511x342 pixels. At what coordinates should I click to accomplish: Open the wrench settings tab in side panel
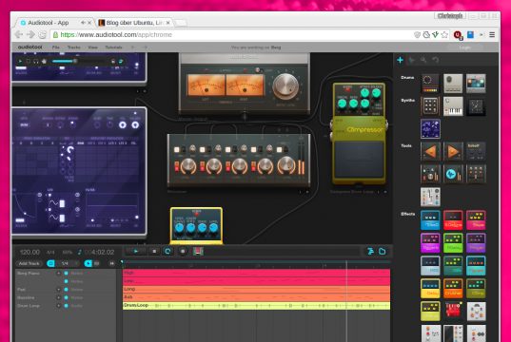coord(423,60)
